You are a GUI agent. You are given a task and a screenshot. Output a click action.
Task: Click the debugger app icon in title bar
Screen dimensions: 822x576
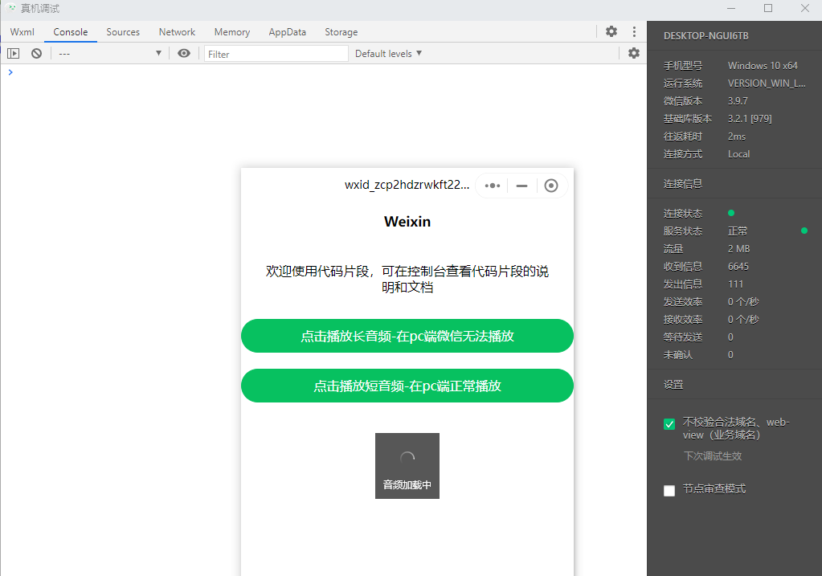pos(11,8)
